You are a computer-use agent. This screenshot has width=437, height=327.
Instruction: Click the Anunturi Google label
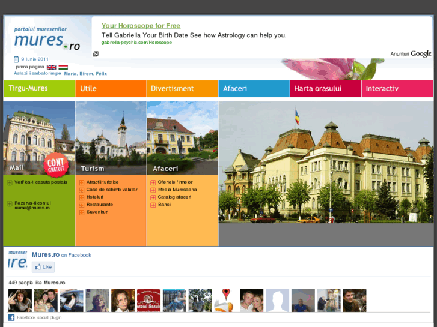click(x=411, y=54)
